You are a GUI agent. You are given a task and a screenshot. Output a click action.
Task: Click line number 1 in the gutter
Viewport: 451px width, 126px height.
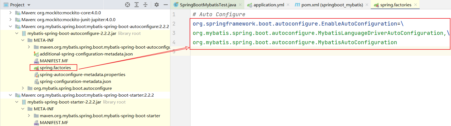coord(174,14)
